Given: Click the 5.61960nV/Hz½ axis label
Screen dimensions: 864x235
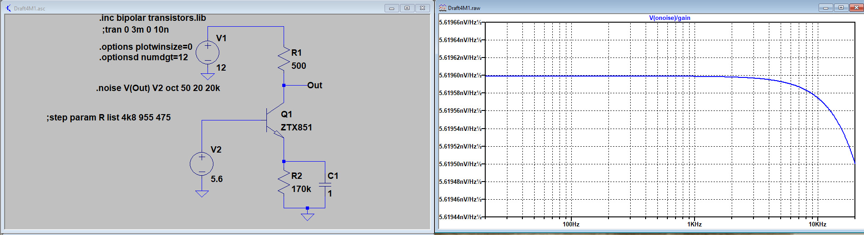Looking at the screenshot, I should (x=460, y=75).
